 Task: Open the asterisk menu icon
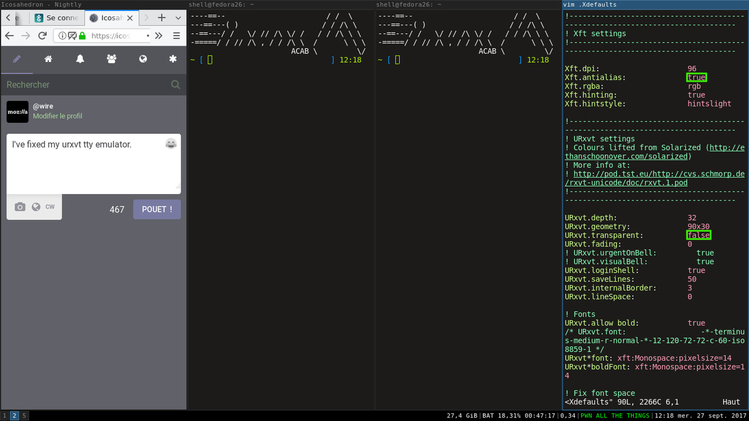[173, 59]
